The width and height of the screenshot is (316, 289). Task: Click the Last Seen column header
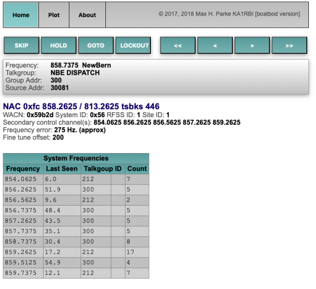click(62, 169)
